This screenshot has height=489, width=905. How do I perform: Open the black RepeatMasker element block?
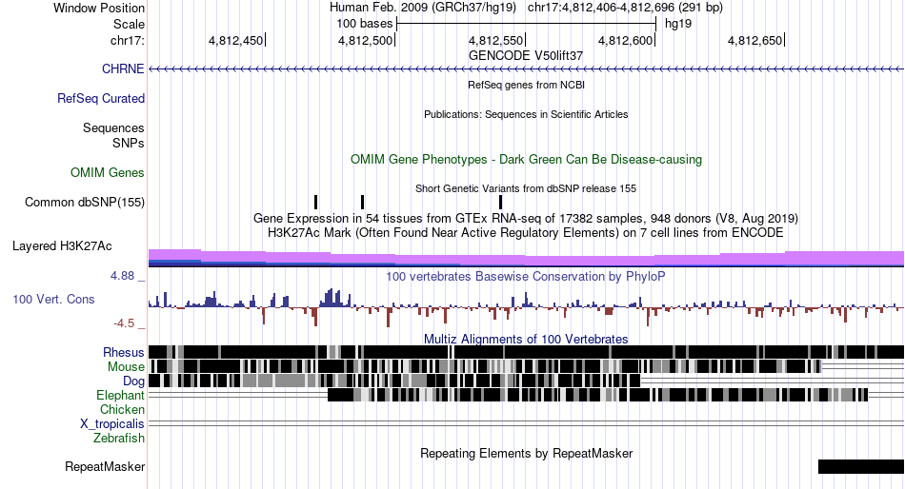click(x=861, y=466)
